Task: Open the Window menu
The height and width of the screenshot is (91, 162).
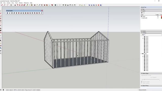Action: 21,3
